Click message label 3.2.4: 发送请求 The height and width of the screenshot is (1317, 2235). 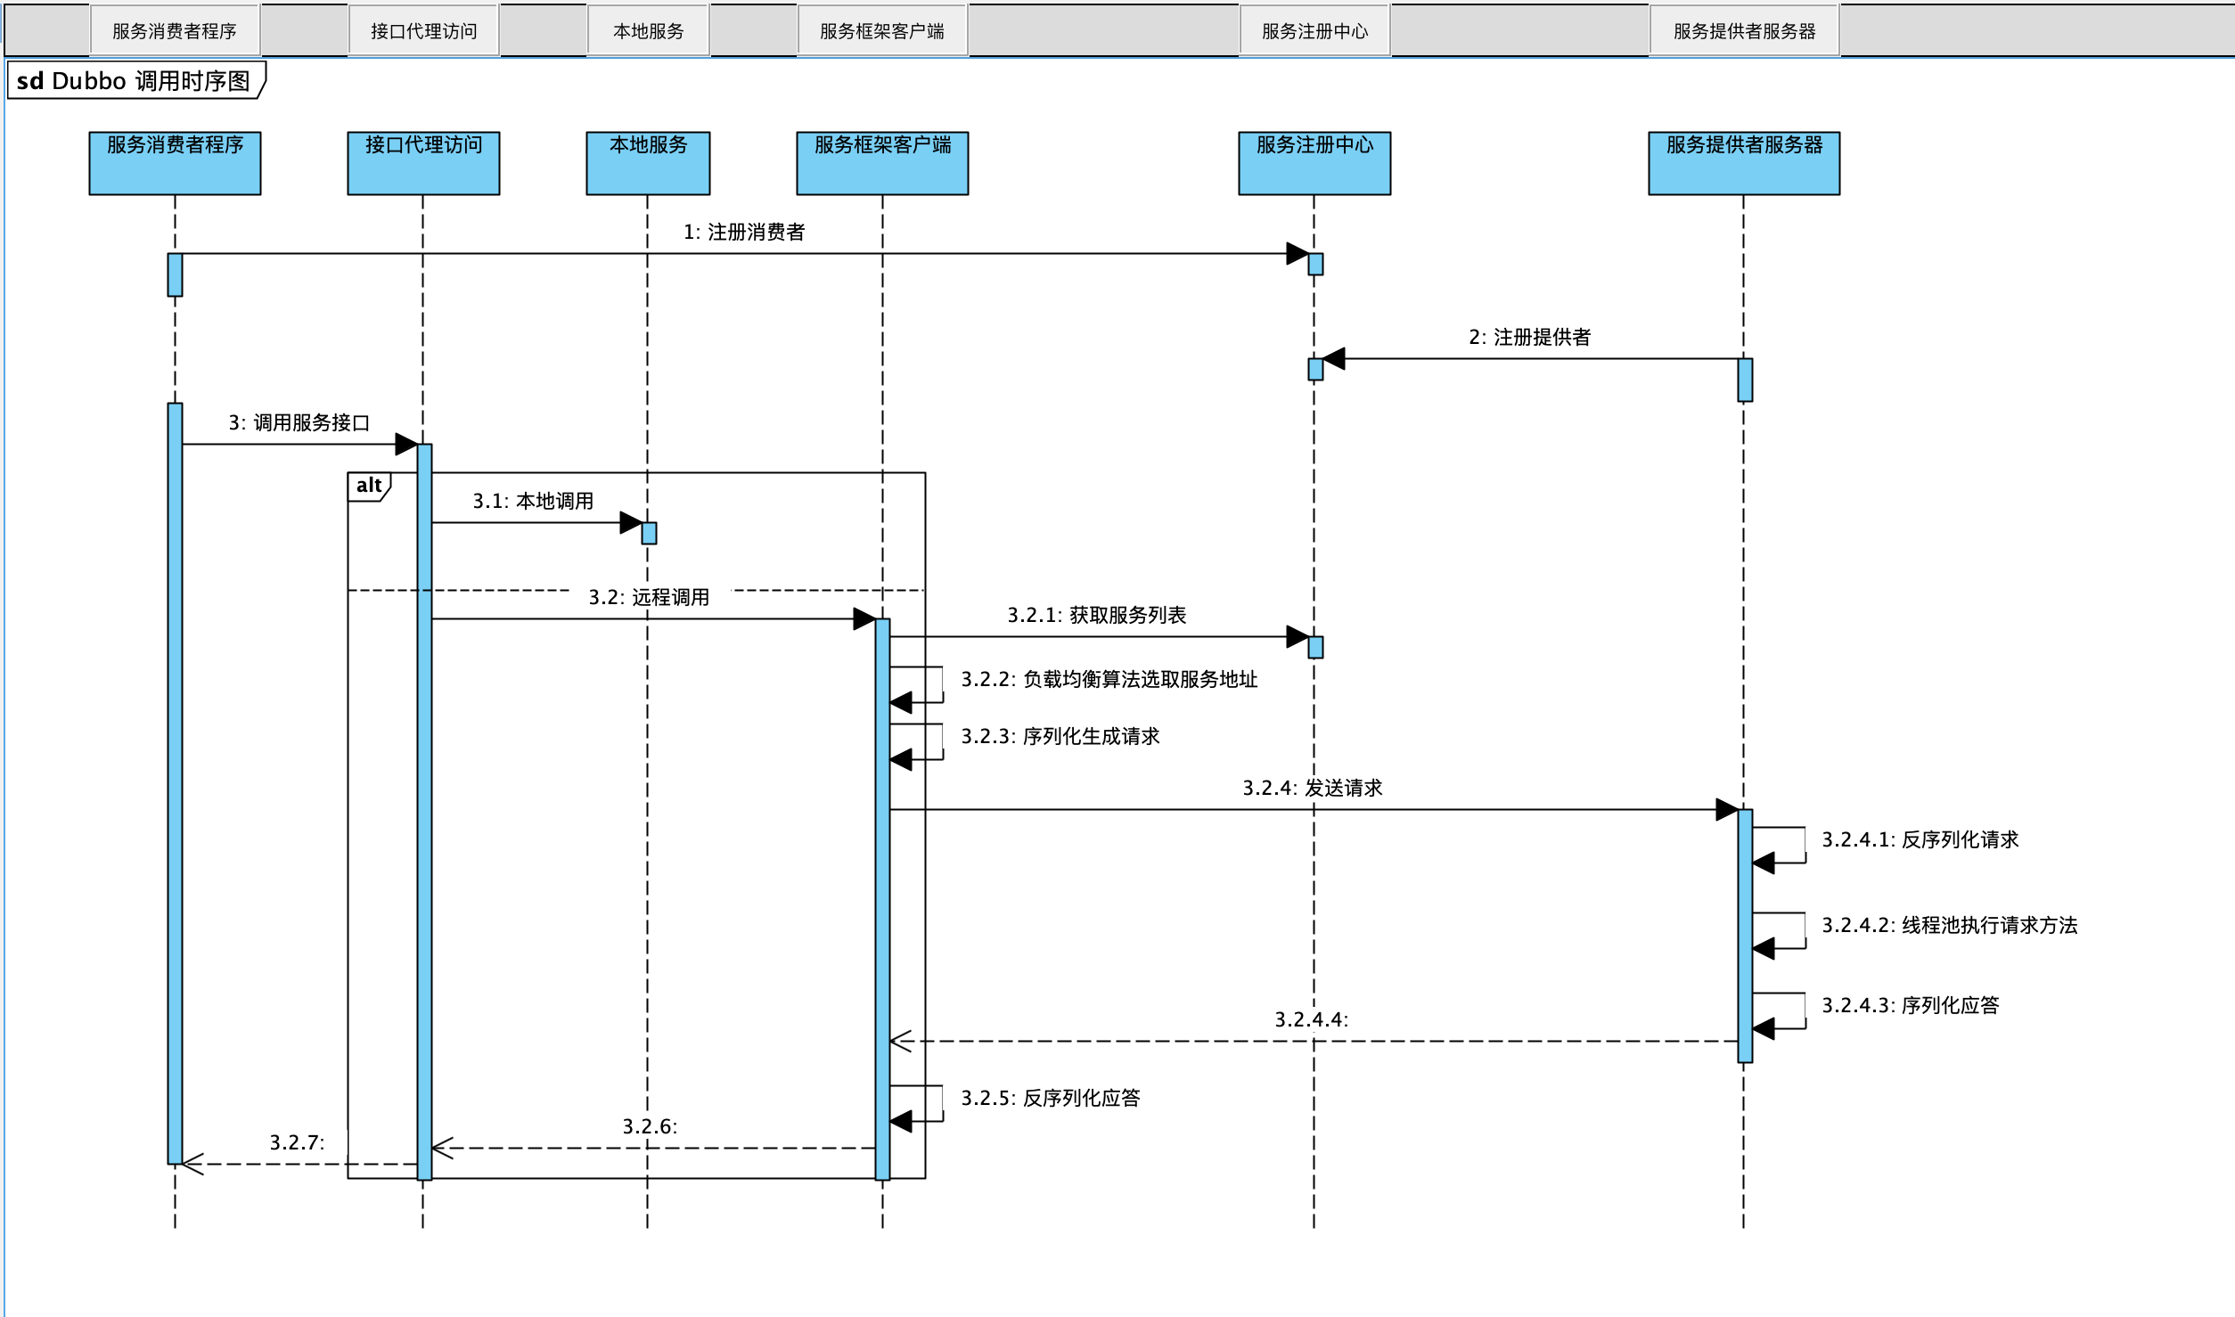(x=1312, y=788)
